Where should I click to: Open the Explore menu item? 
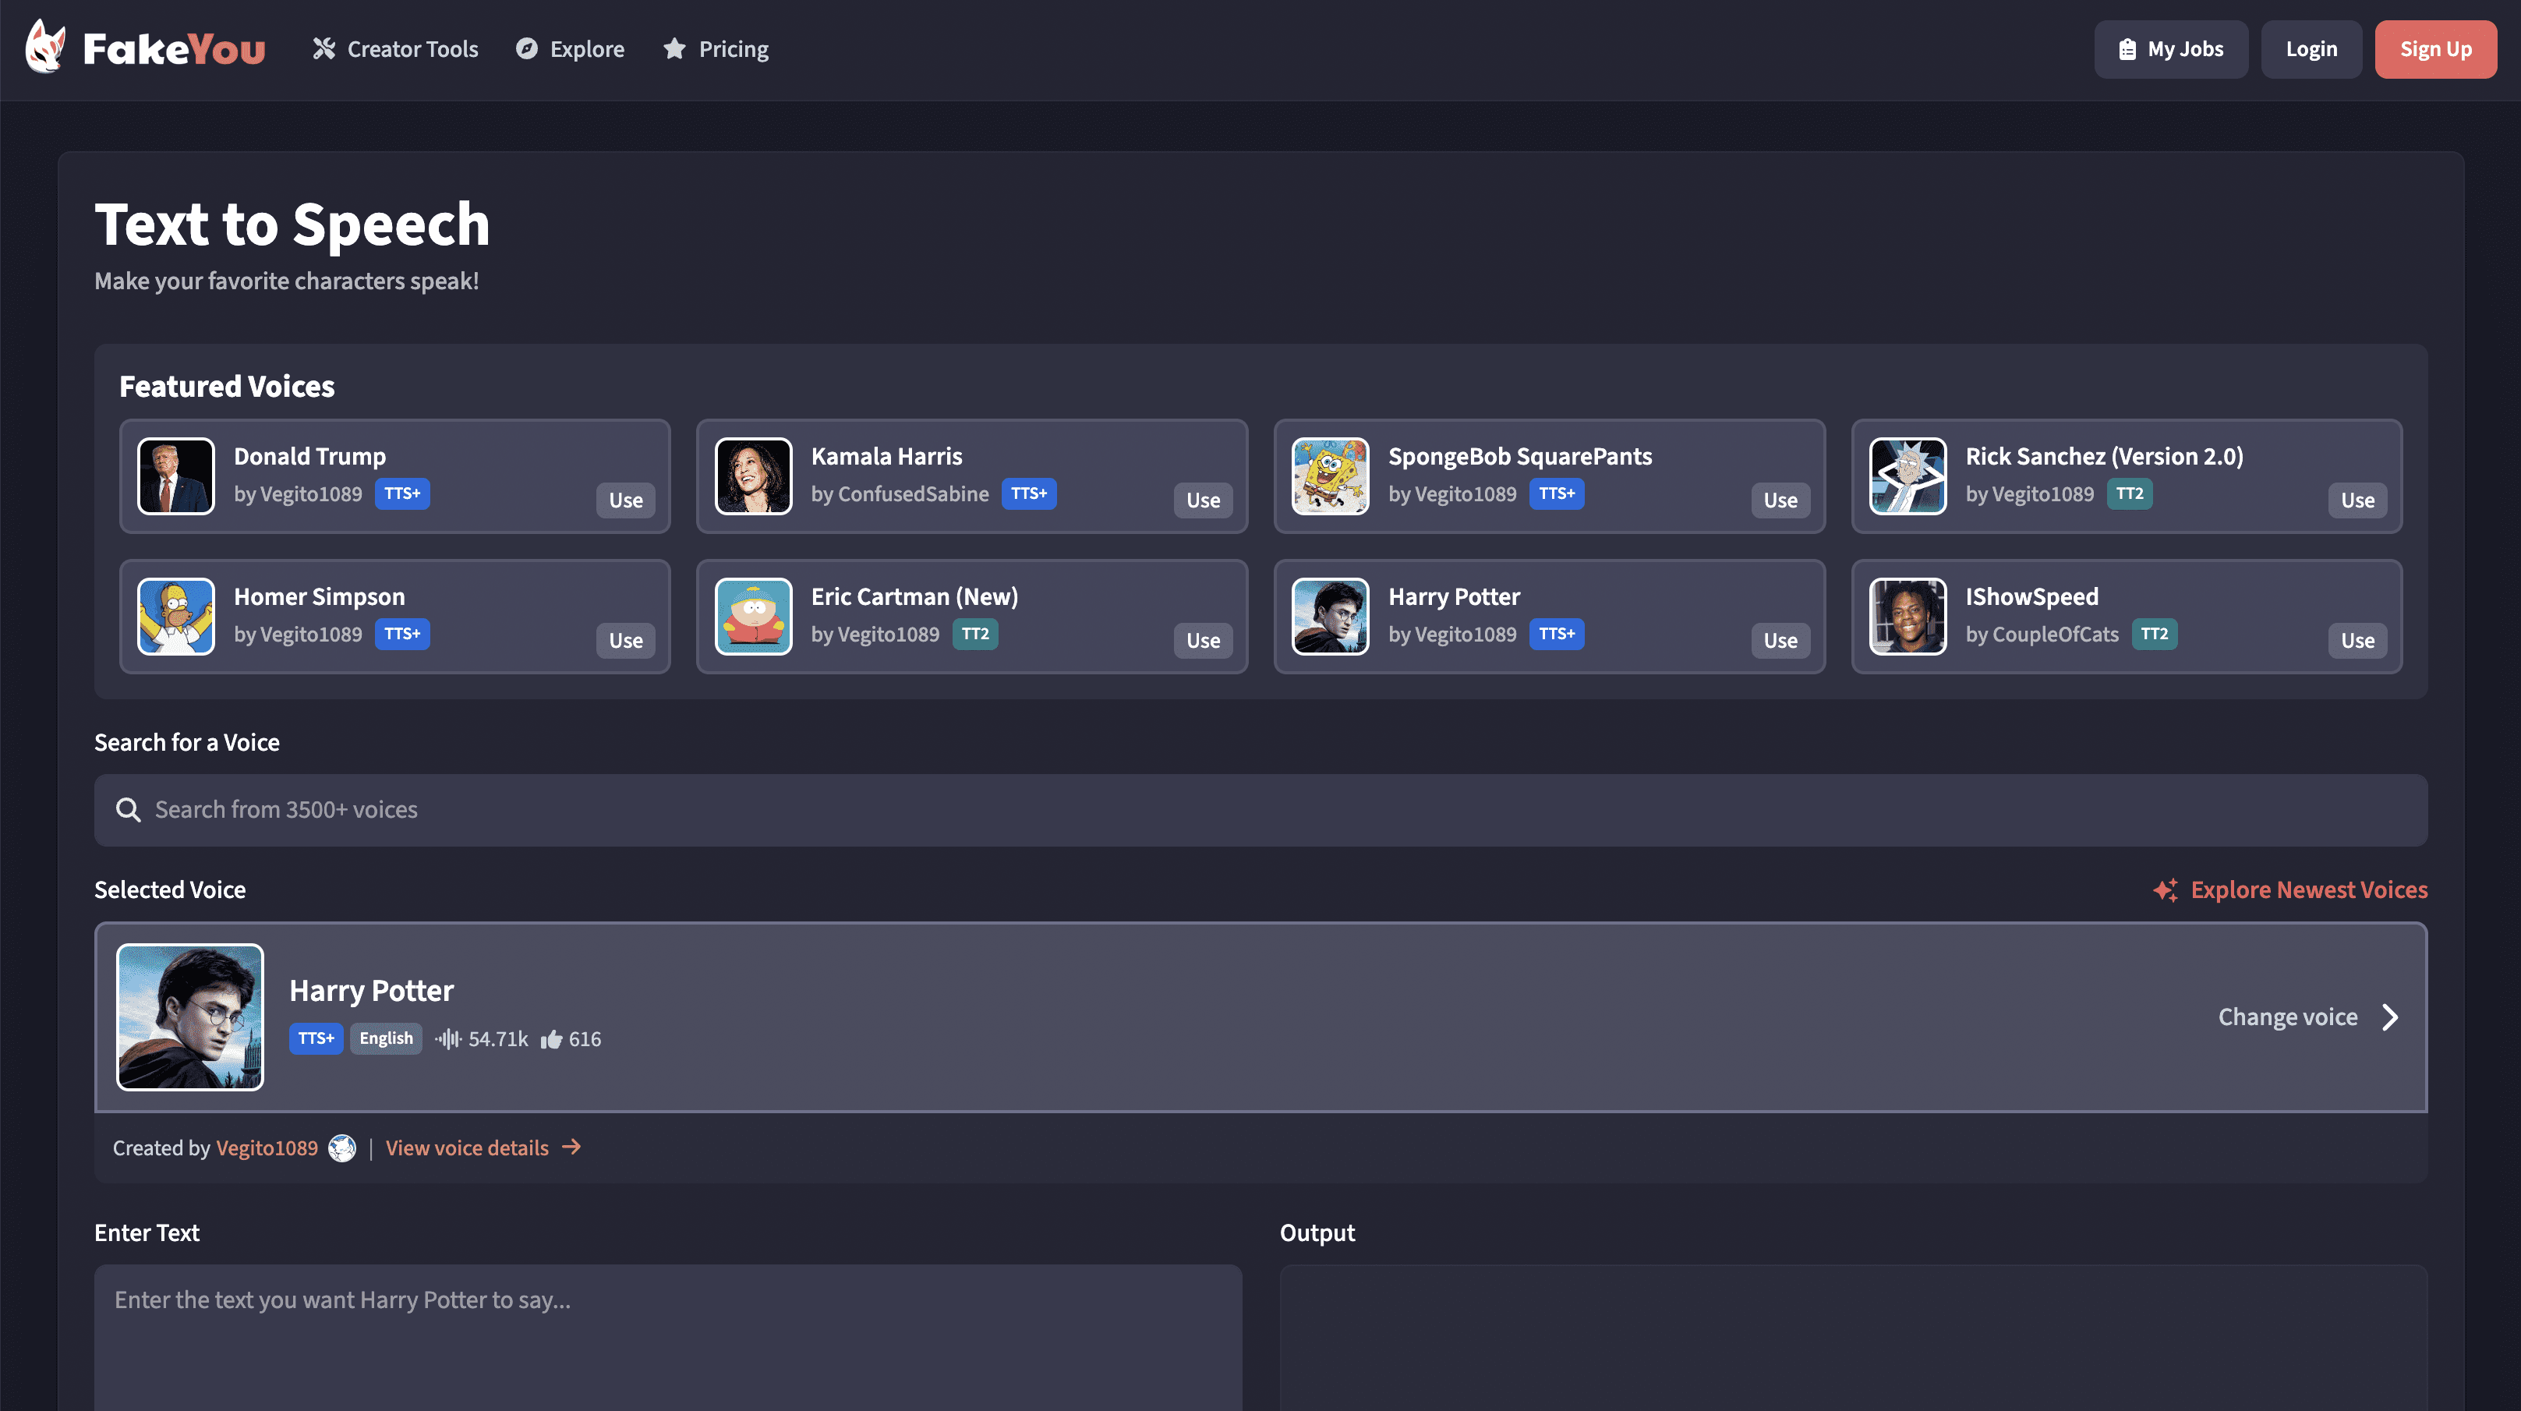[571, 49]
